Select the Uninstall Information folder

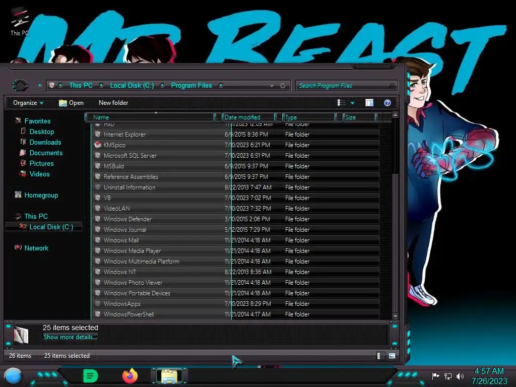[236, 187]
